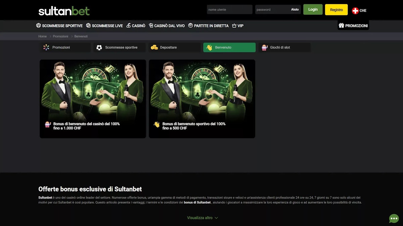Click the coins icon in Depositare tab
This screenshot has height=226, width=403.
pyautogui.click(x=154, y=48)
